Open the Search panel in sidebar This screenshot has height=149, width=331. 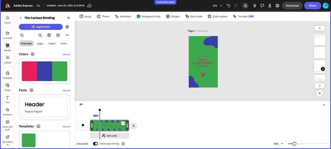tap(7, 20)
